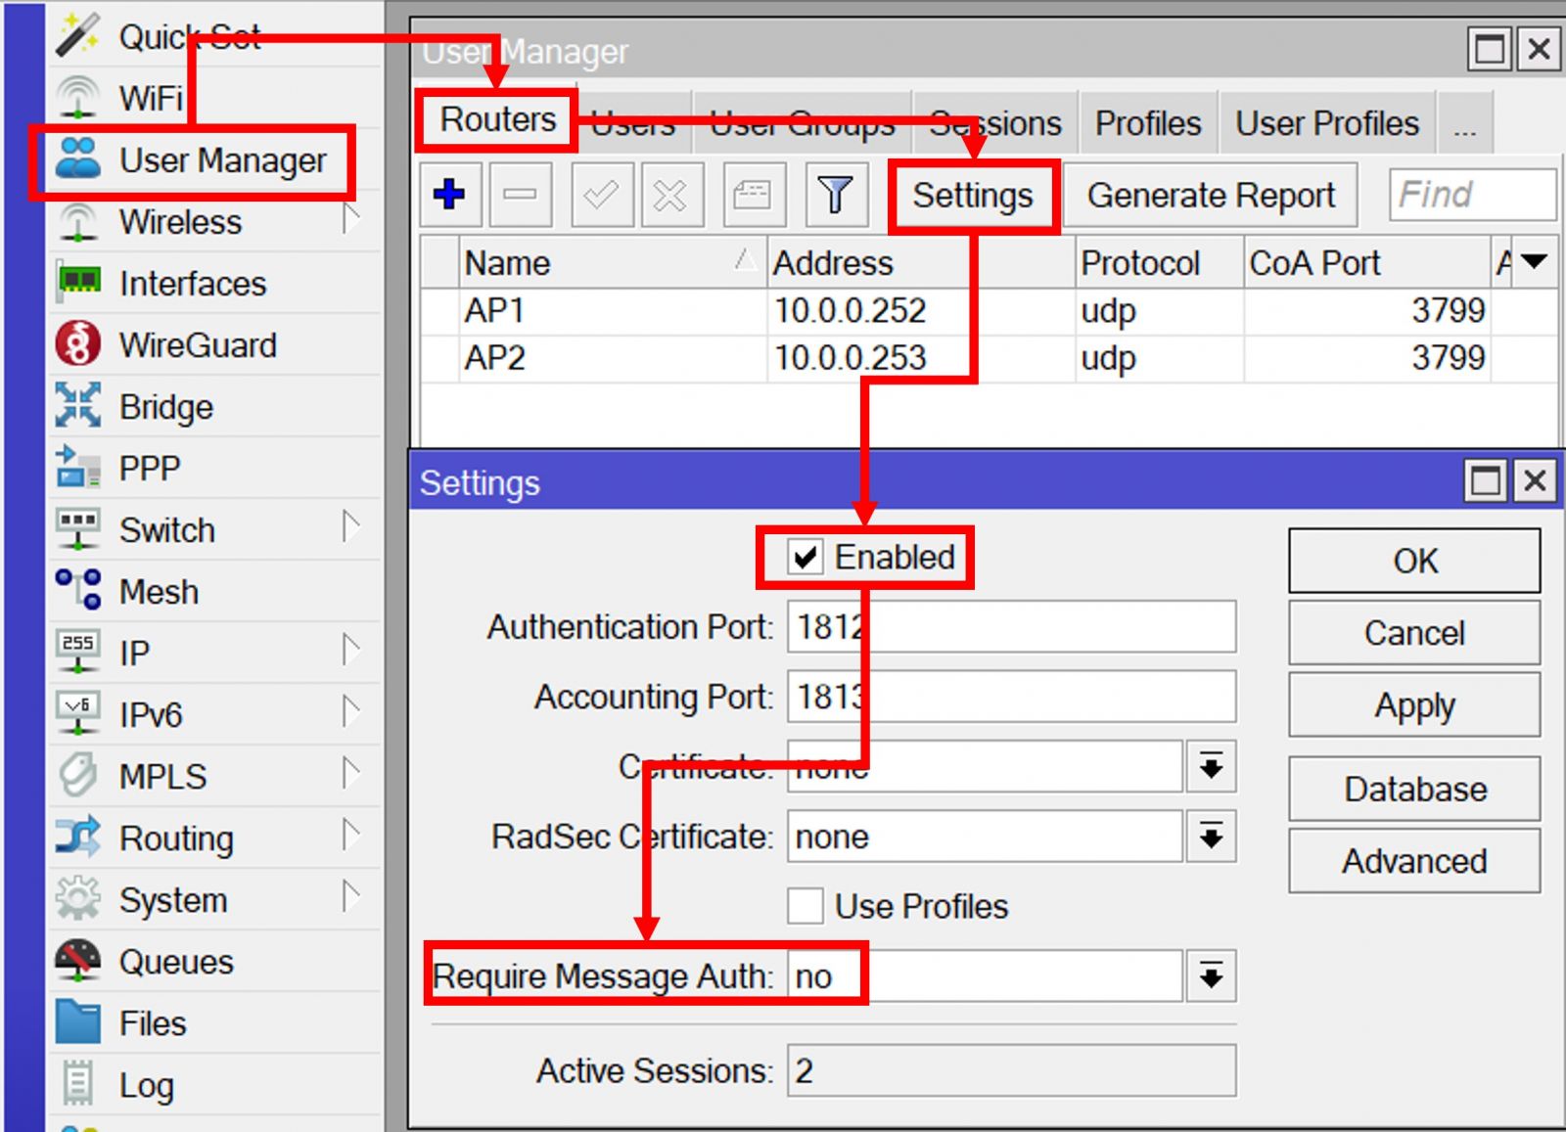Click the Interfaces icon in sidebar
1566x1132 pixels.
click(77, 283)
